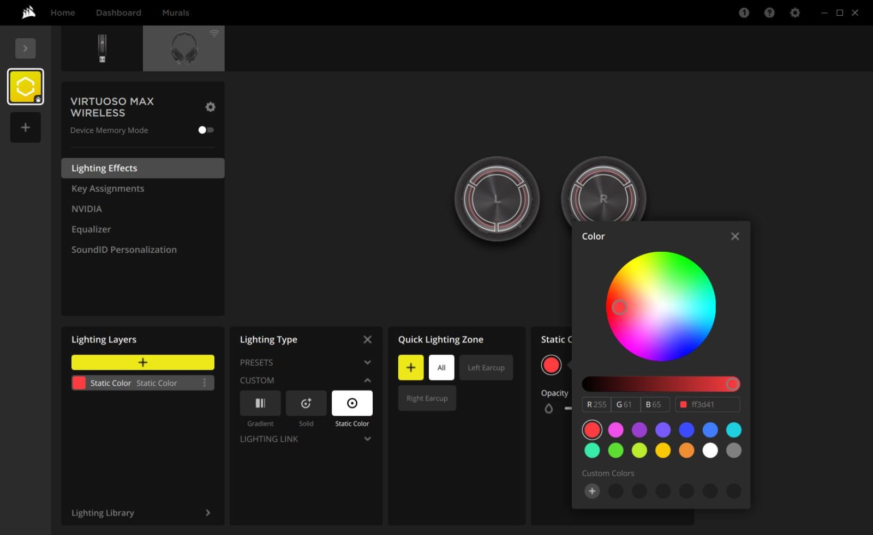The height and width of the screenshot is (535, 873).
Task: Click the red static color swatch
Action: click(551, 365)
